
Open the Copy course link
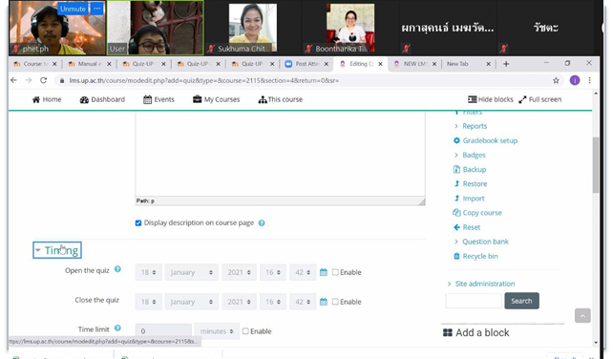click(x=482, y=213)
